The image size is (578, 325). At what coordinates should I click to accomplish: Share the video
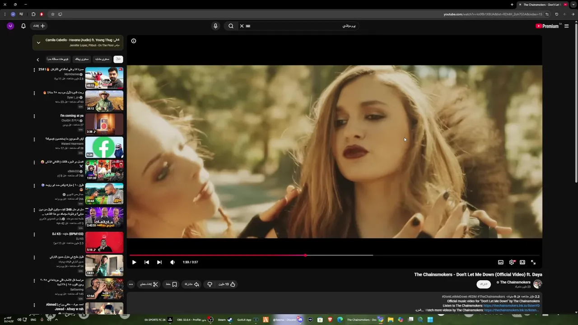coord(192,284)
